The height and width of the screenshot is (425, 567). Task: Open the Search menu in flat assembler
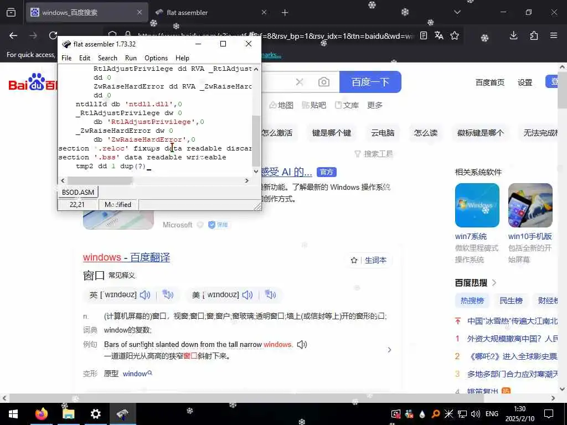pyautogui.click(x=107, y=58)
